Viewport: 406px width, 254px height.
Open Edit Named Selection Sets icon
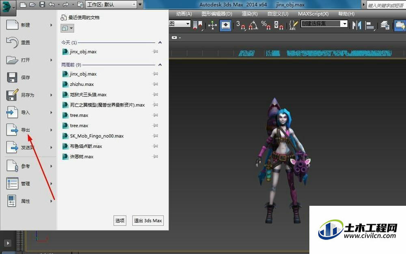click(293, 26)
